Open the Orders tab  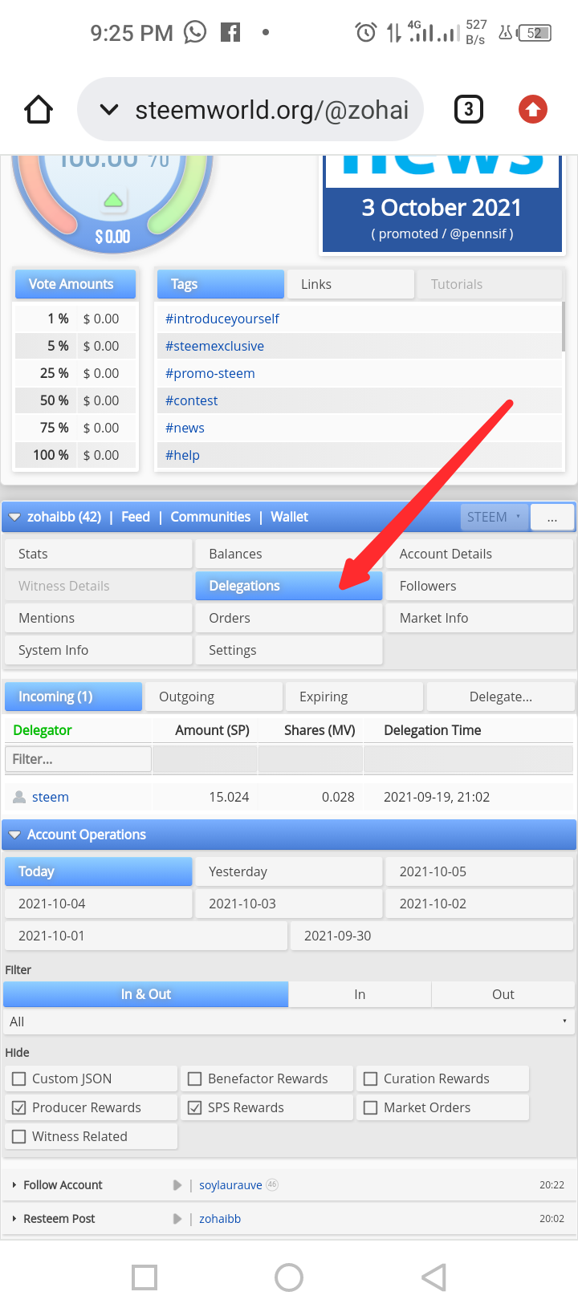(x=289, y=618)
